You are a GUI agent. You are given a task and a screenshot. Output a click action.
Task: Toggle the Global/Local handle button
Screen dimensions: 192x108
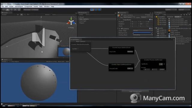click(x=35, y=10)
